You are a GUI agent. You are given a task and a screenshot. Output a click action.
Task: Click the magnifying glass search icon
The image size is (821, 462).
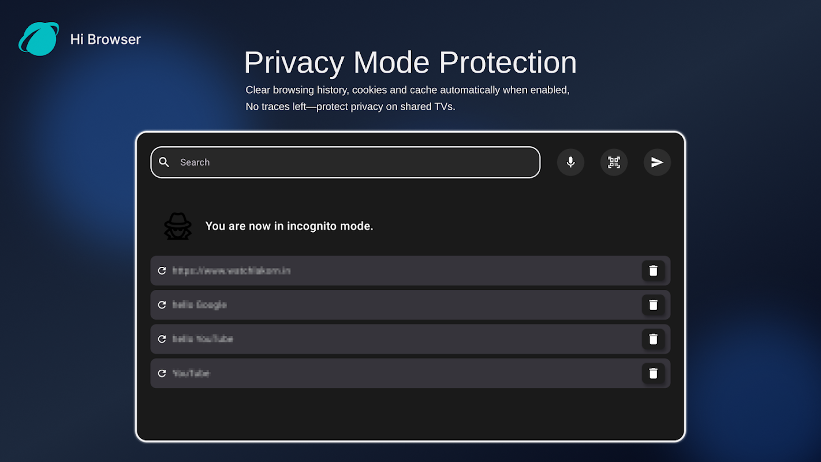click(x=164, y=162)
